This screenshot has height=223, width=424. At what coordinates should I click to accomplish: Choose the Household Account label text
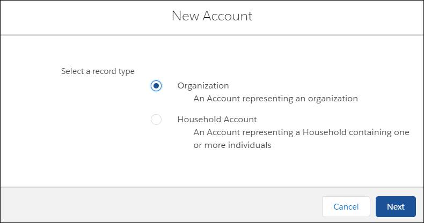point(217,120)
